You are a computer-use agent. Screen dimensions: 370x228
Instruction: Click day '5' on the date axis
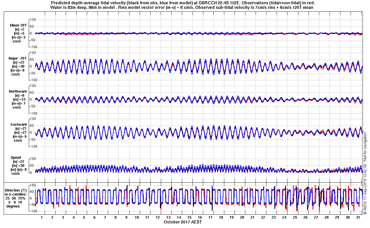[x=84, y=217]
